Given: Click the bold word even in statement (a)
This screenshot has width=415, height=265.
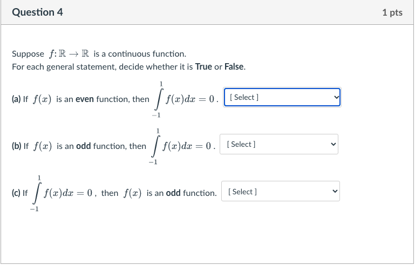Looking at the screenshot, I should (85, 99).
